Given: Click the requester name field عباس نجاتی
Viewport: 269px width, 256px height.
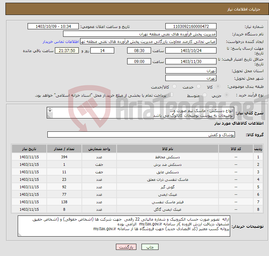Looking at the screenshot, I should tap(148, 42).
